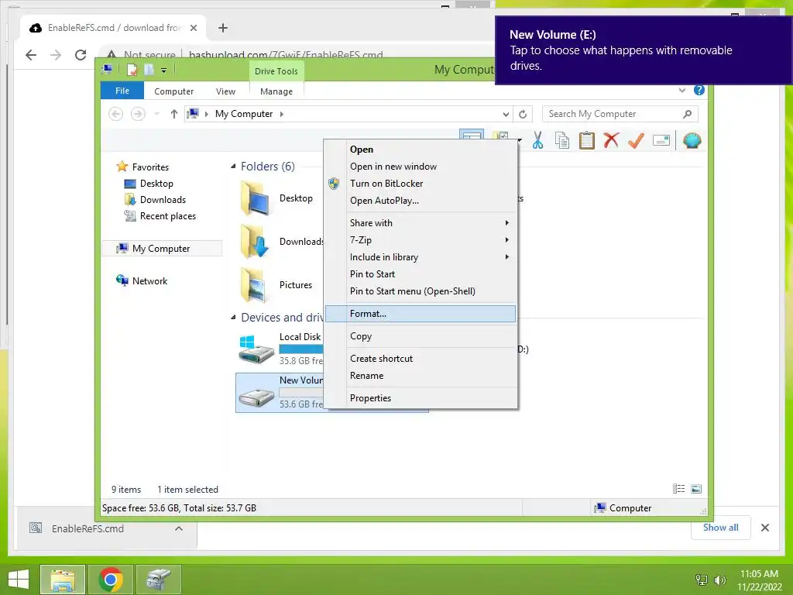Open the File ribbon tab
793x595 pixels.
pyautogui.click(x=122, y=91)
